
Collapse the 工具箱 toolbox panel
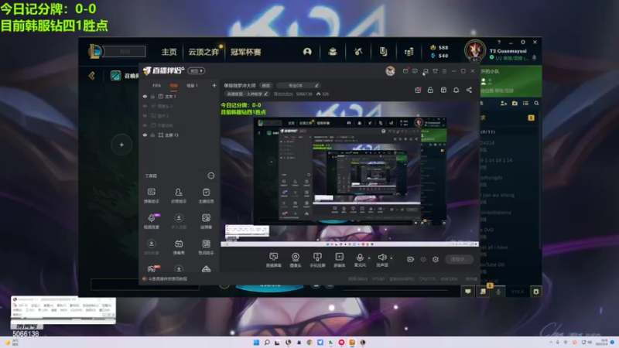coord(211,176)
